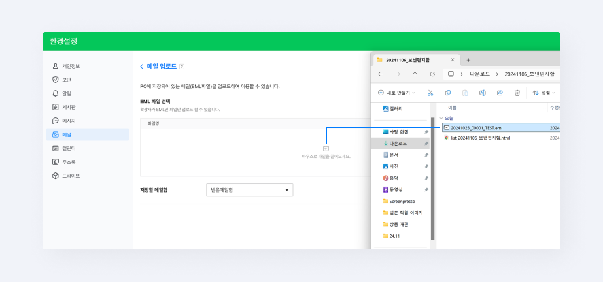The image size is (603, 282).
Task: Open 정렬 sort dropdown in Explorer
Action: [x=543, y=93]
